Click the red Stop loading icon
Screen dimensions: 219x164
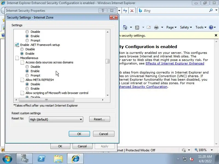tap(132, 11)
